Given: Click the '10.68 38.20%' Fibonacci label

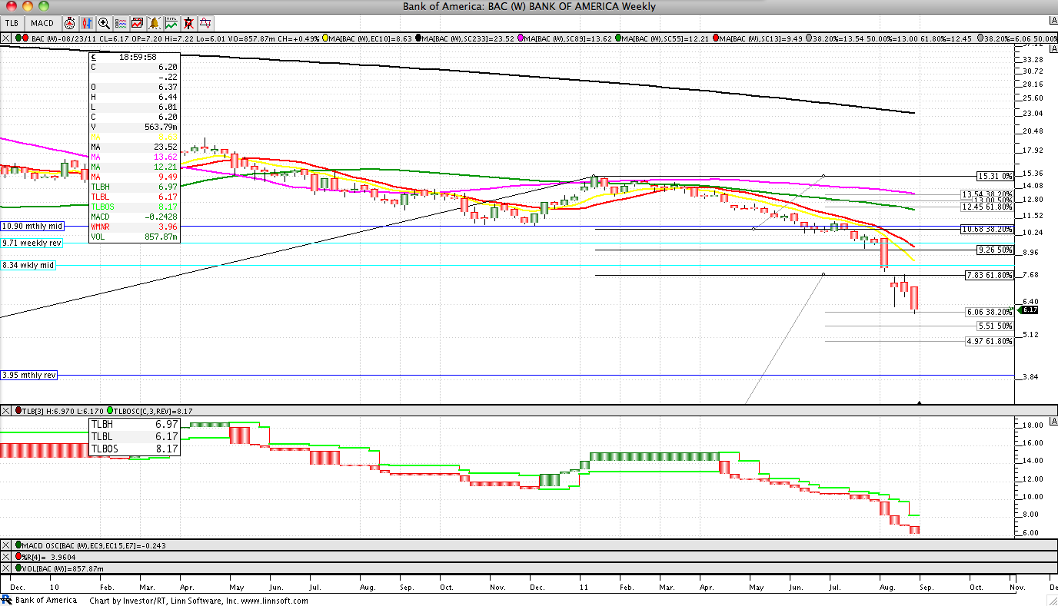Looking at the screenshot, I should tap(987, 229).
